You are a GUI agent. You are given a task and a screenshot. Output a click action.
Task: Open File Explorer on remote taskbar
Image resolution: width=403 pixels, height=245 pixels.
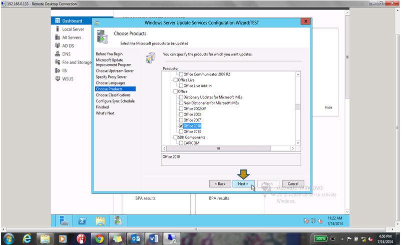click(x=100, y=220)
